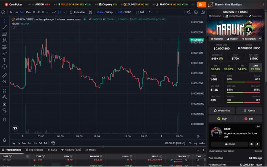Screen dimensions: 267x167
Task: Switch to Maps tab
Action: pos(91,150)
